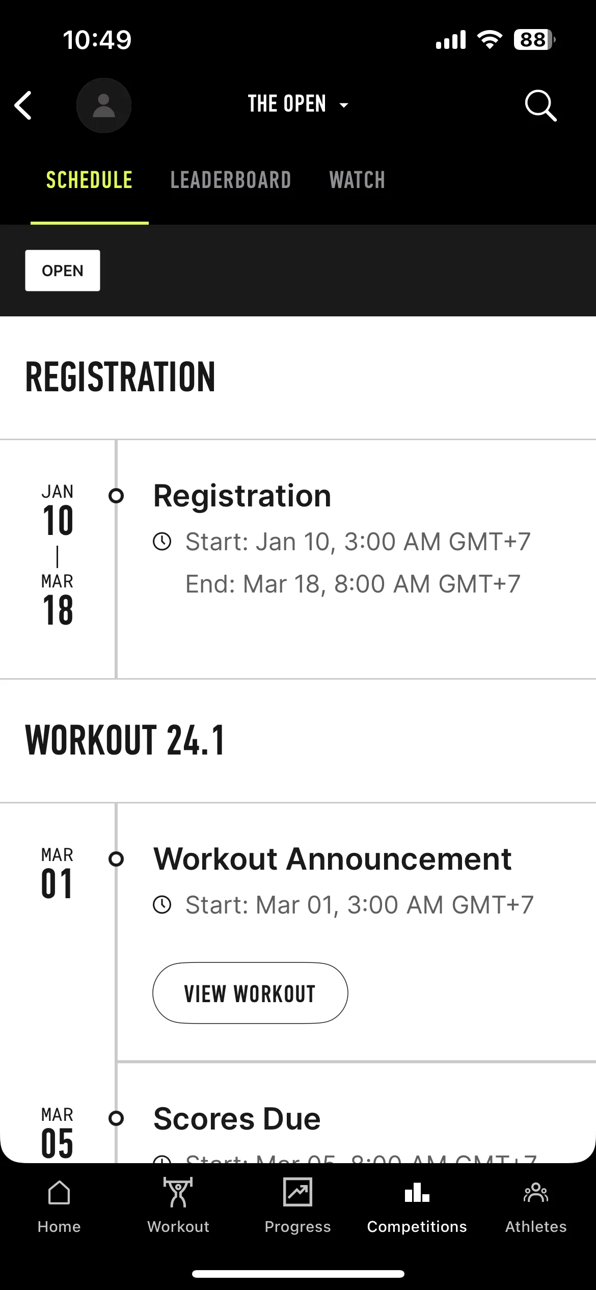The width and height of the screenshot is (596, 1290).
Task: Open the search magnifier icon
Action: point(540,105)
